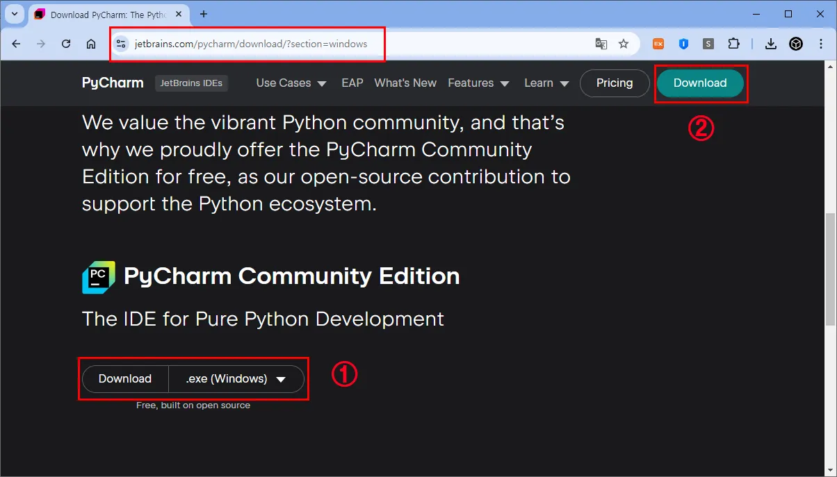Open the blue shield extension icon
This screenshot has width=837, height=477.
coord(683,44)
